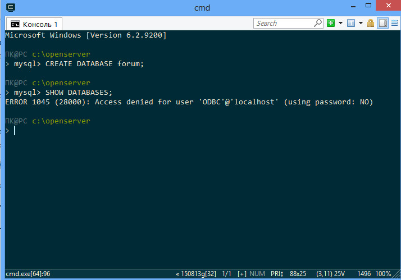Image resolution: width=401 pixels, height=280 pixels.
Task: Open the PRI priority status selector
Action: coord(277,274)
